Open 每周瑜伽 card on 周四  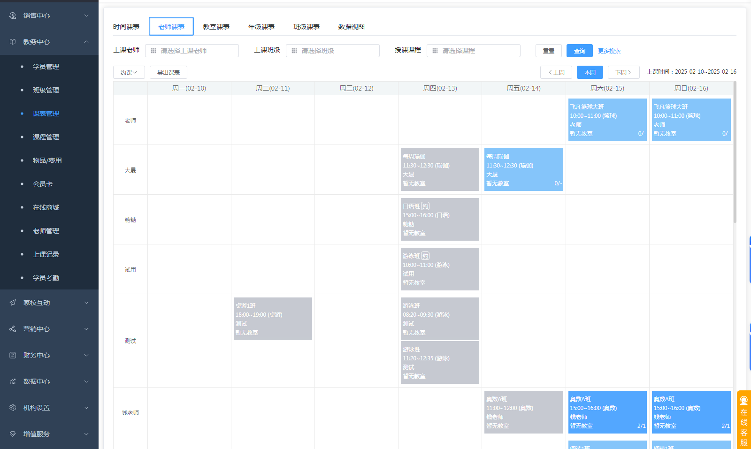coord(440,169)
